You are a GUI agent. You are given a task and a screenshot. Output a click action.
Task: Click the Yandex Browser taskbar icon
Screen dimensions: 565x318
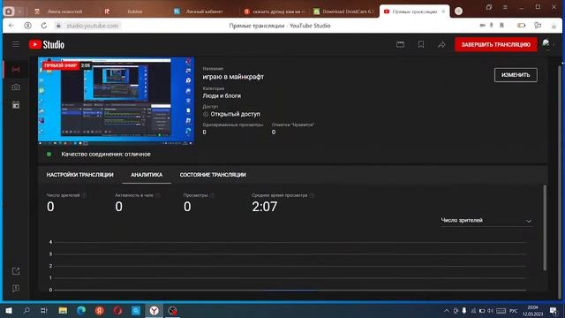[154, 310]
